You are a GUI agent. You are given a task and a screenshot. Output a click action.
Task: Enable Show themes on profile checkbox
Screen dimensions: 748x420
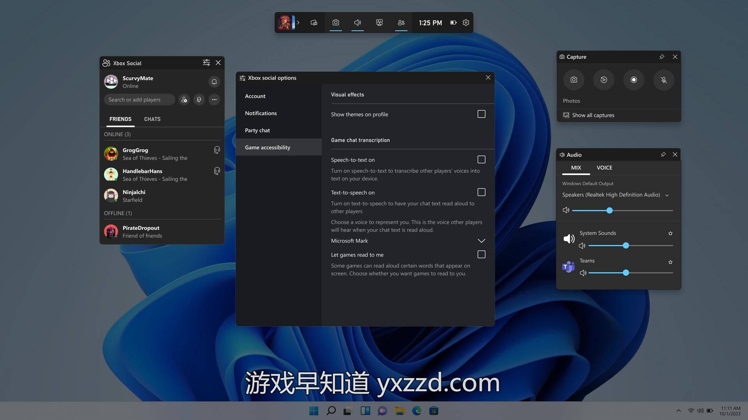[x=482, y=114]
